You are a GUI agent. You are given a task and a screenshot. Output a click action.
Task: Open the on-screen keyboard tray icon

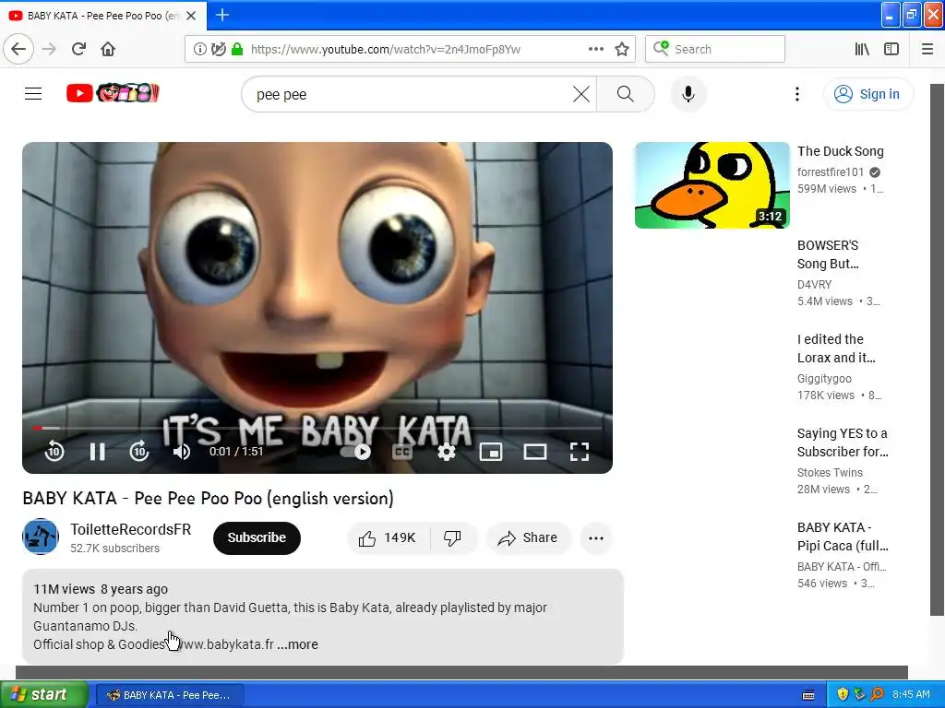point(808,695)
